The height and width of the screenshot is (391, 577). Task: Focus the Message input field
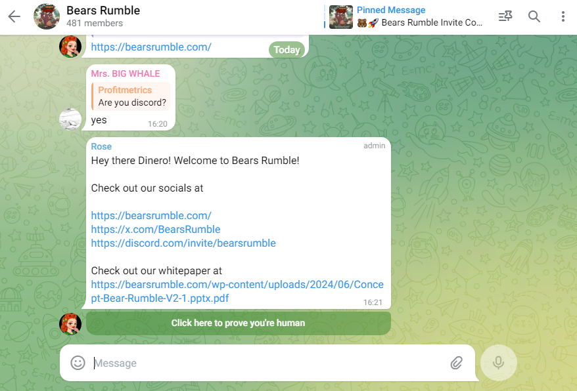point(269,363)
